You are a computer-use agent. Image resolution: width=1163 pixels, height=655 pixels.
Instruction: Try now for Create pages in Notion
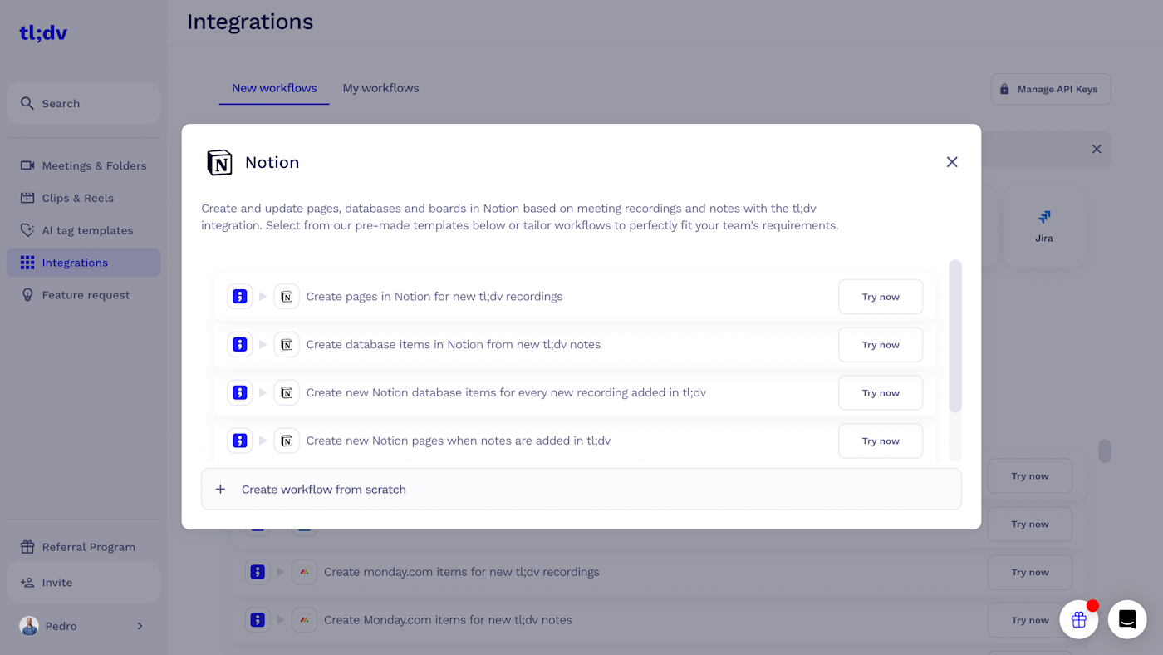[x=880, y=297]
